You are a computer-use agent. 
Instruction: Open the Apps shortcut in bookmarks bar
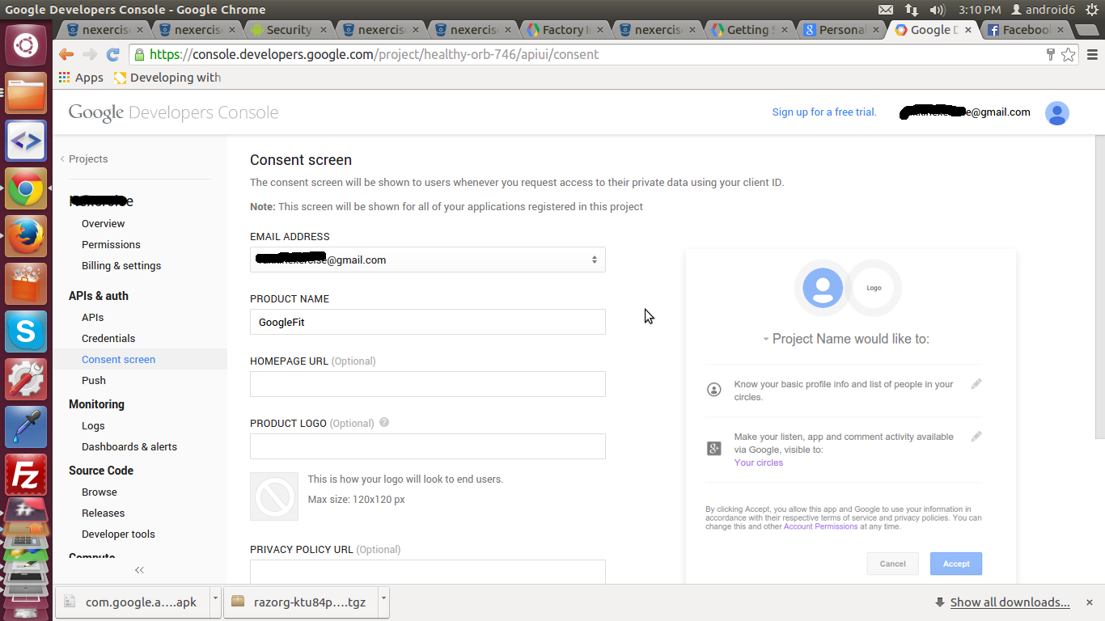(x=81, y=78)
